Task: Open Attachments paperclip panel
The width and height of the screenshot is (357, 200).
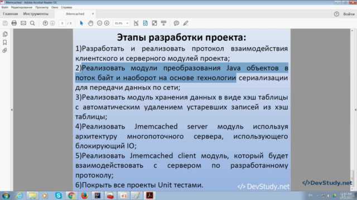Action: point(5,51)
